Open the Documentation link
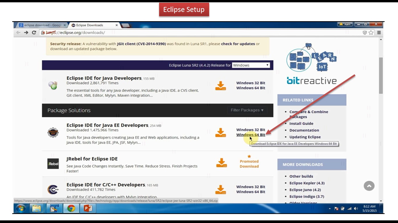This screenshot has width=398, height=223. click(304, 130)
